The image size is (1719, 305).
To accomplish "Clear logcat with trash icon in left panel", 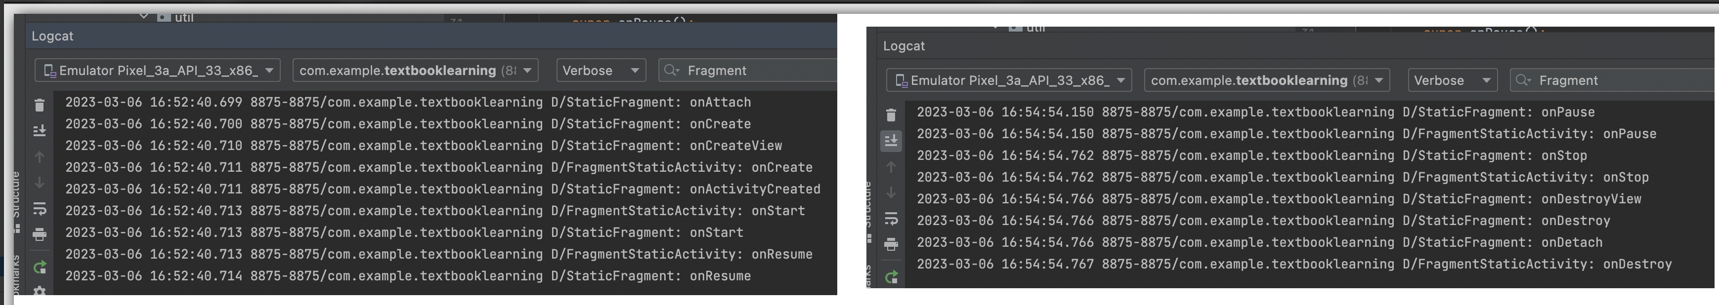I will 40,105.
